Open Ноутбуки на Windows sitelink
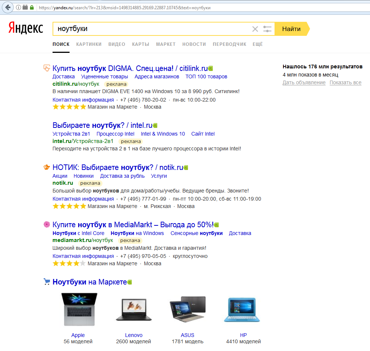This screenshot has height=351, width=370. (x=137, y=233)
